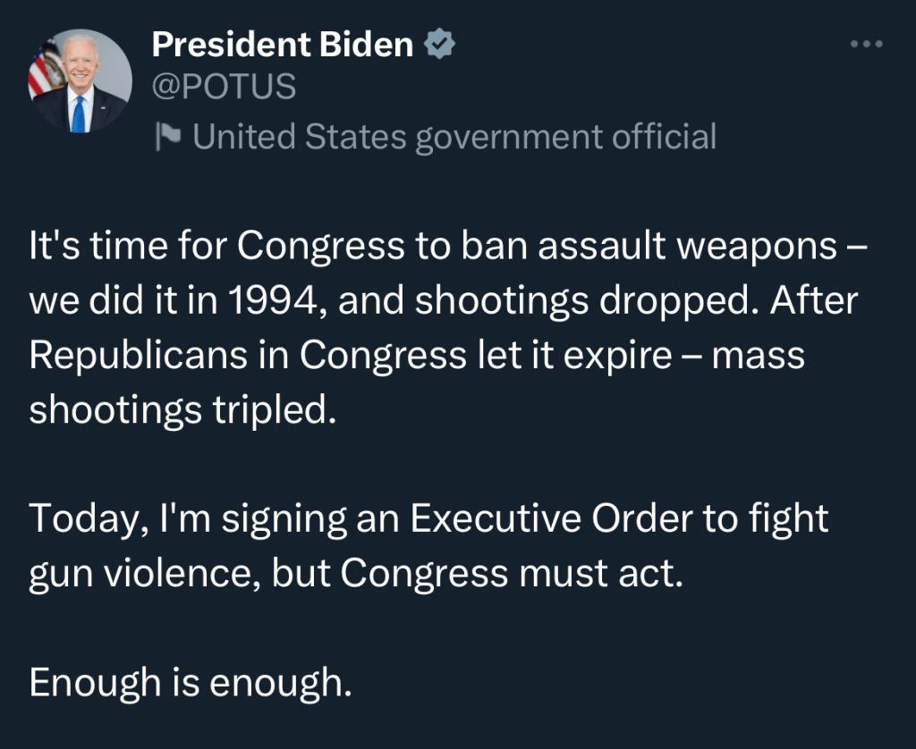Click the United States government official label

[x=454, y=137]
